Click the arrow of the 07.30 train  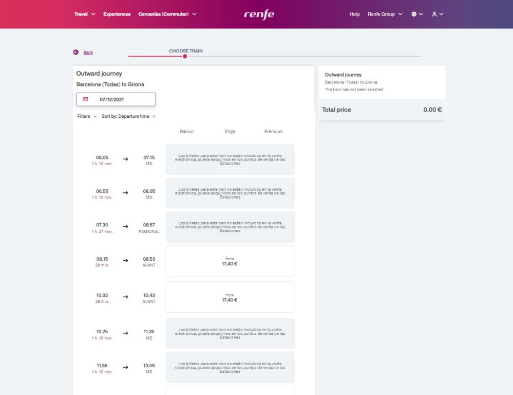point(126,226)
